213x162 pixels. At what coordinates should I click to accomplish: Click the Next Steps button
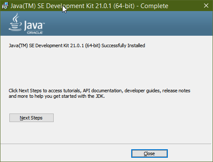coord(32,118)
